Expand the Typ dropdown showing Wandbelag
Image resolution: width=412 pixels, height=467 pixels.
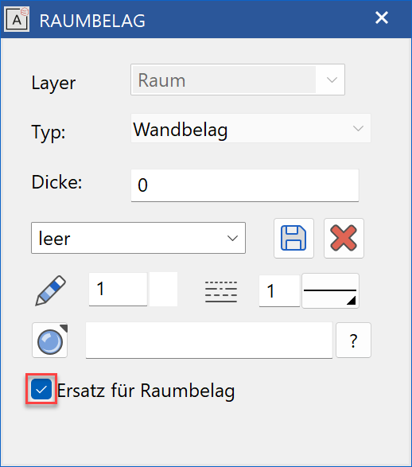click(251, 128)
